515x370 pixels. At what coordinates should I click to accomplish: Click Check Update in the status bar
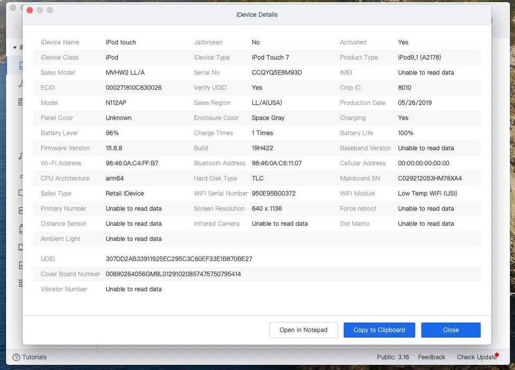(x=476, y=357)
